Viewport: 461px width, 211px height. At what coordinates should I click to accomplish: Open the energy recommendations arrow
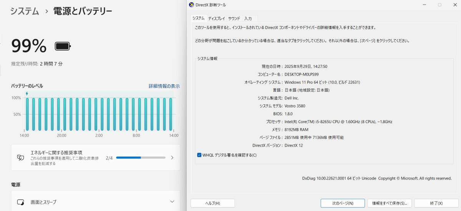(172, 158)
